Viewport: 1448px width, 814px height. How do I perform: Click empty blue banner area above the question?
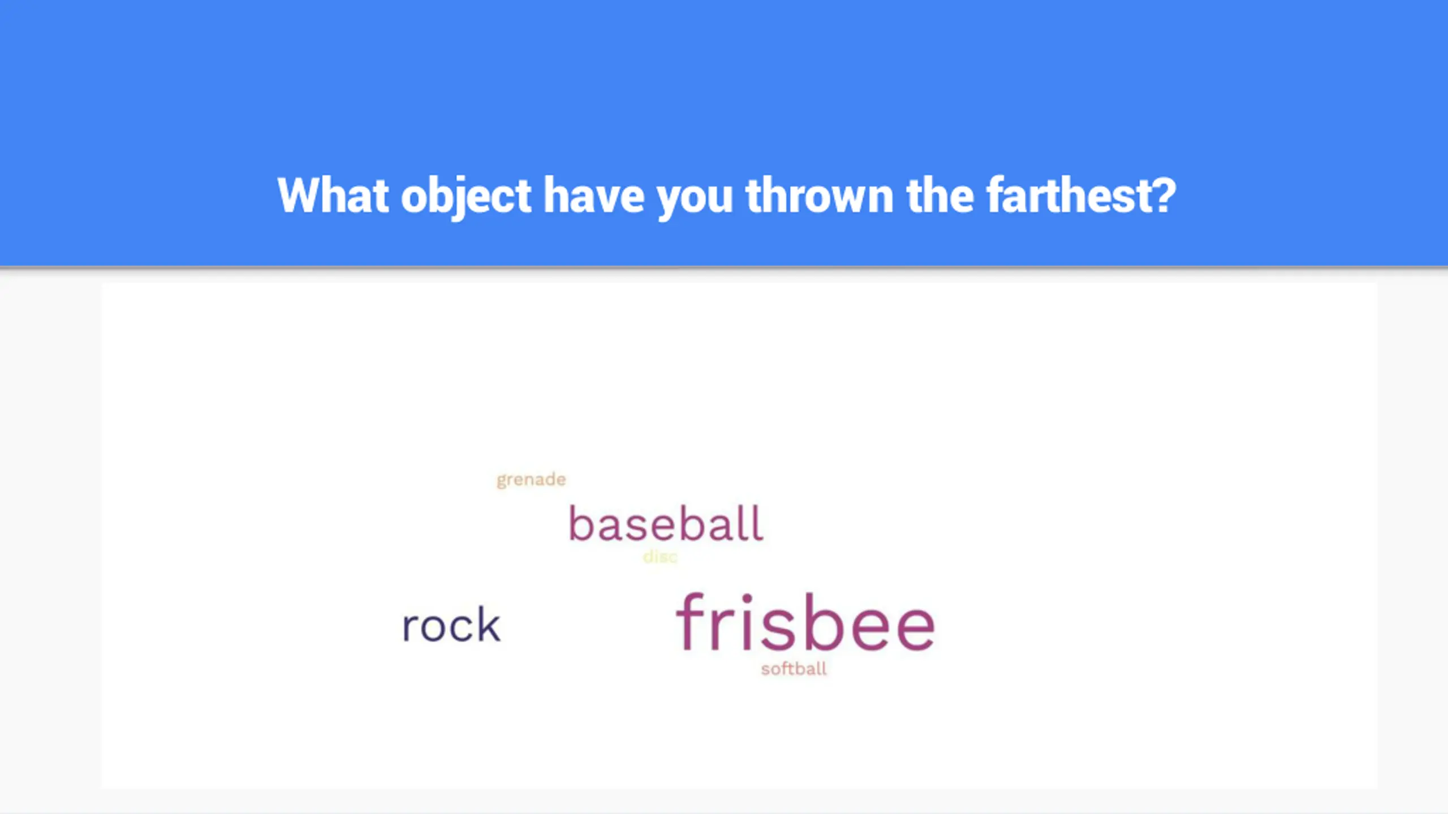click(724, 73)
